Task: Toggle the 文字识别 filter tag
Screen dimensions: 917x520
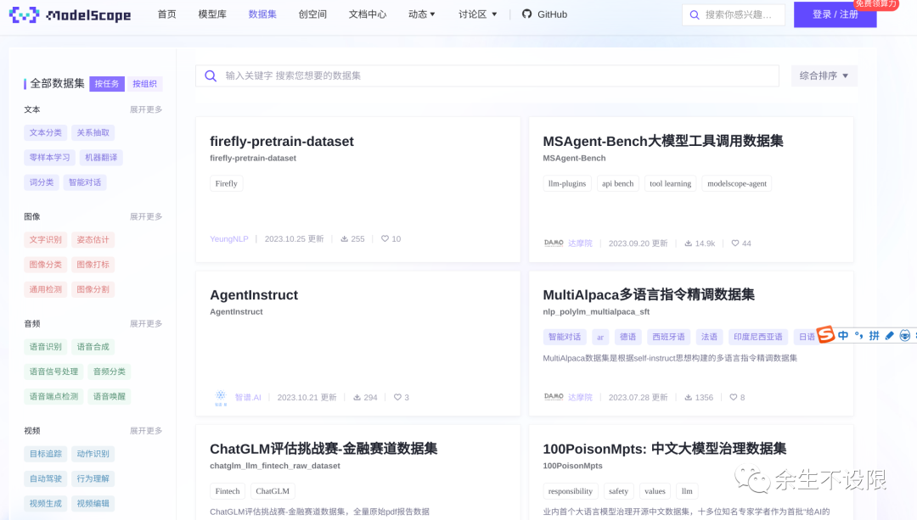Action: [46, 239]
